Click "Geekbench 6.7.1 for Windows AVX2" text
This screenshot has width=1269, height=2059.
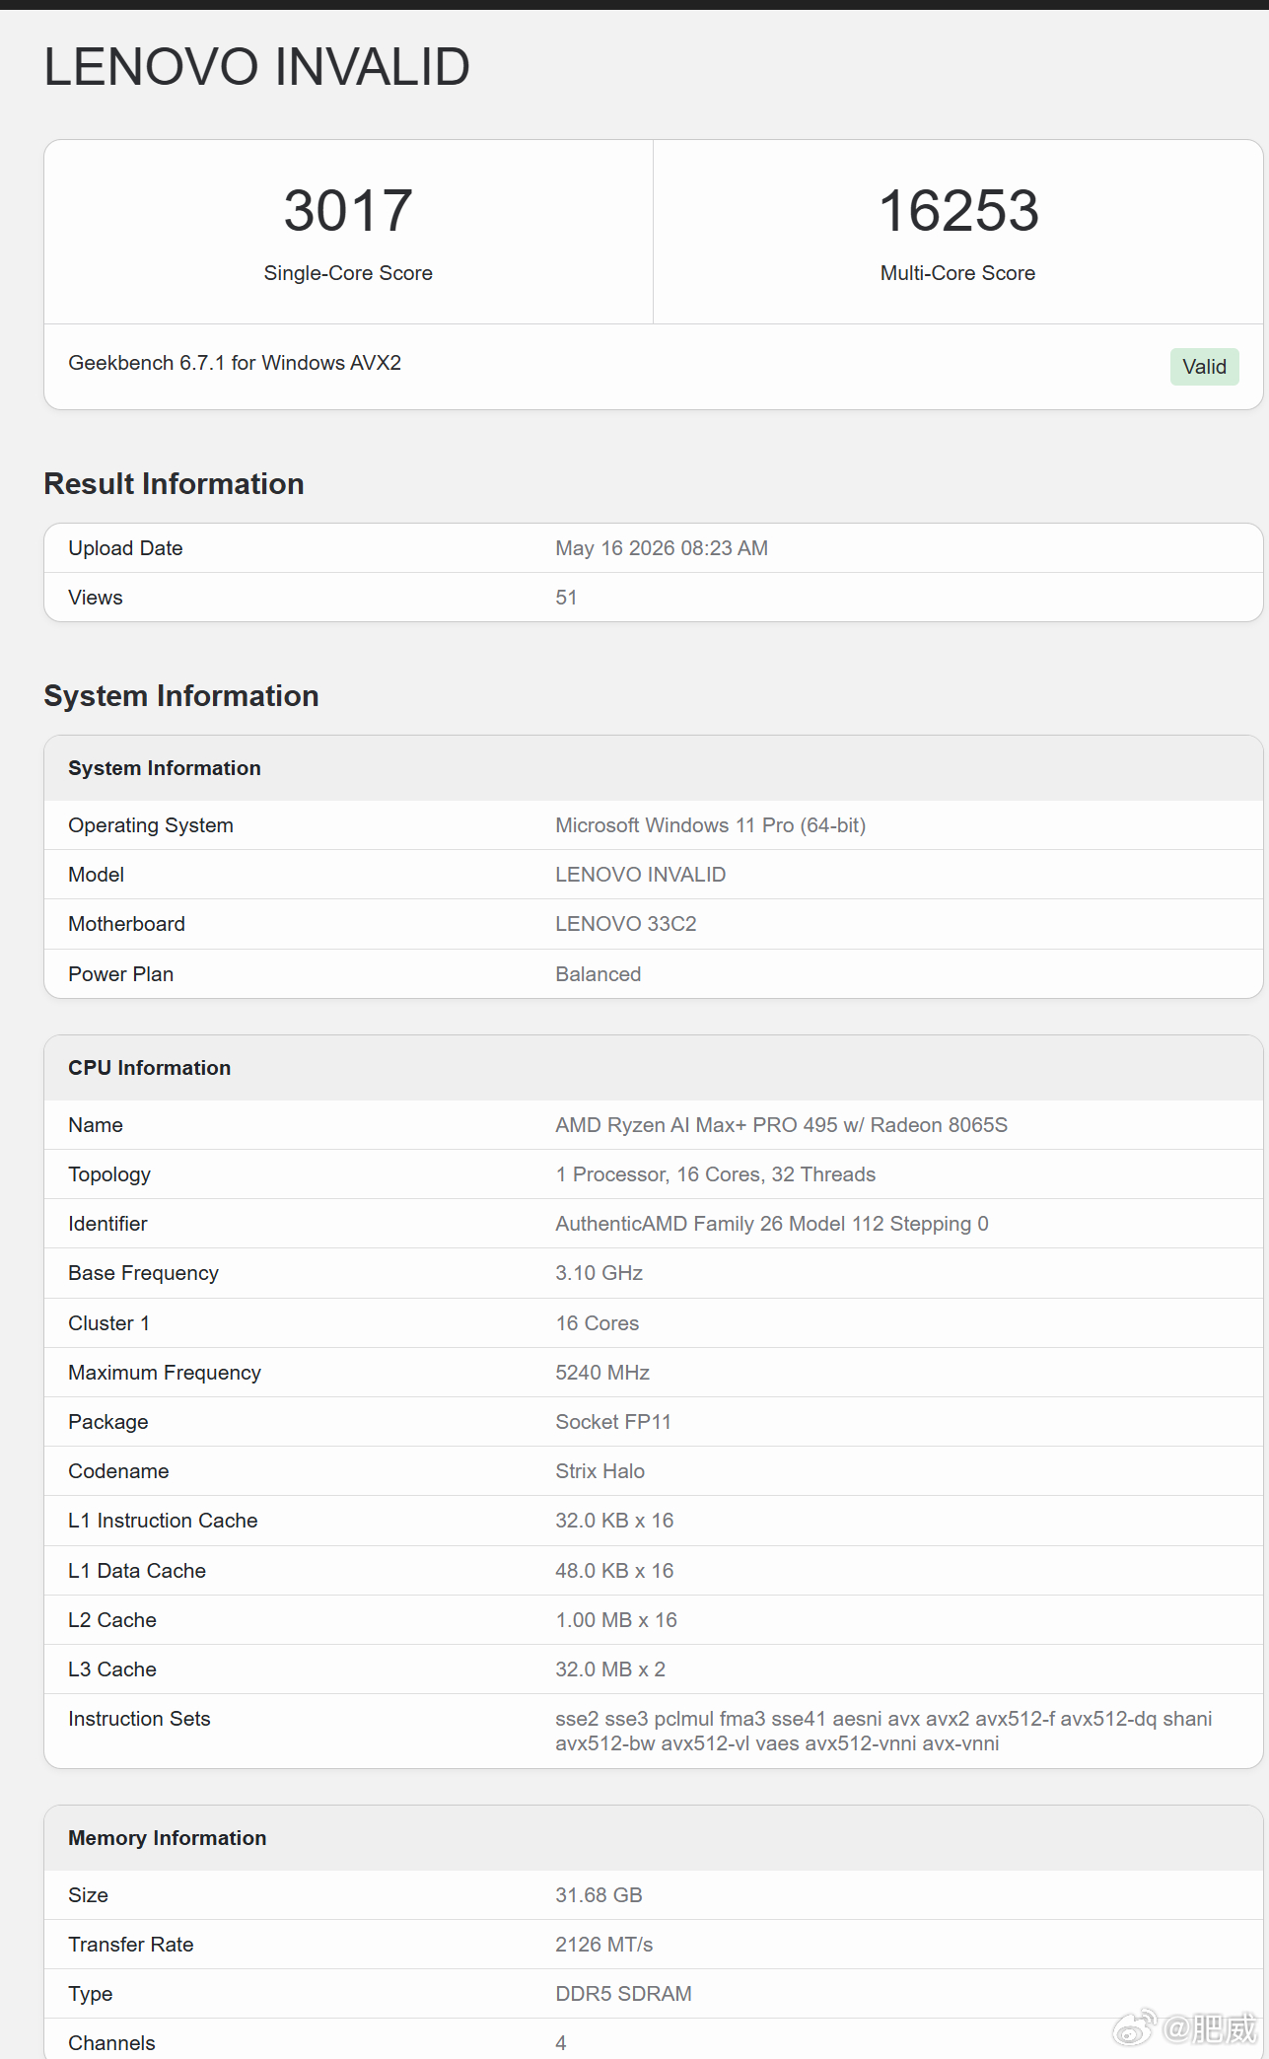tap(235, 363)
